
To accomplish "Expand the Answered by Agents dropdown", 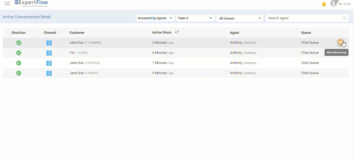I will point(155,18).
